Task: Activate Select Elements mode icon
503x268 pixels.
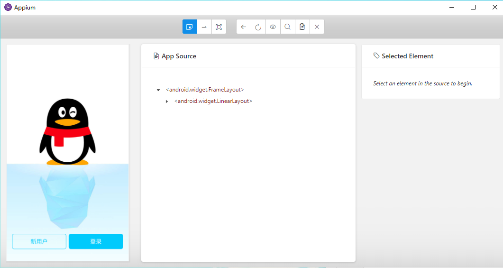Action: 190,27
